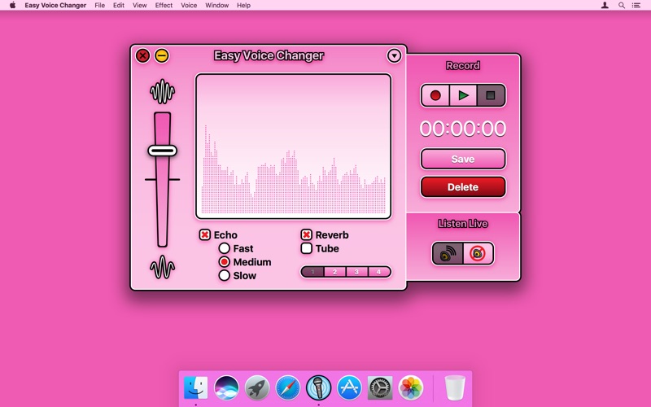651x407 pixels.
Task: Choose the Slow echo option
Action: coord(225,275)
